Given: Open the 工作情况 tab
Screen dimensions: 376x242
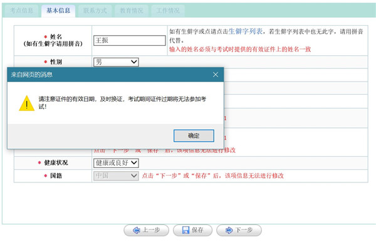Looking at the screenshot, I should pos(168,11).
